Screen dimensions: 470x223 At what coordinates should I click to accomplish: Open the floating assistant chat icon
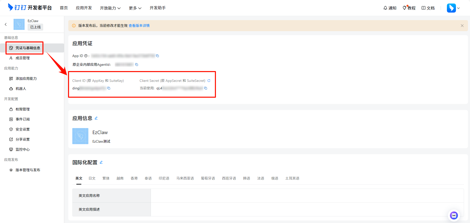(454, 215)
